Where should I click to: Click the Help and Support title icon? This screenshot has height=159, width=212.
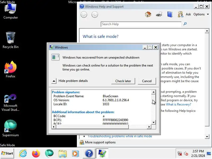pyautogui.click(x=82, y=6)
